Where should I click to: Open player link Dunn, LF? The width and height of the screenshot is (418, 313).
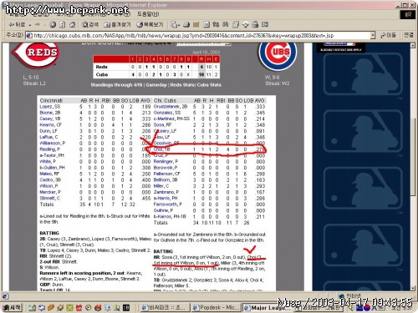[x=48, y=131]
